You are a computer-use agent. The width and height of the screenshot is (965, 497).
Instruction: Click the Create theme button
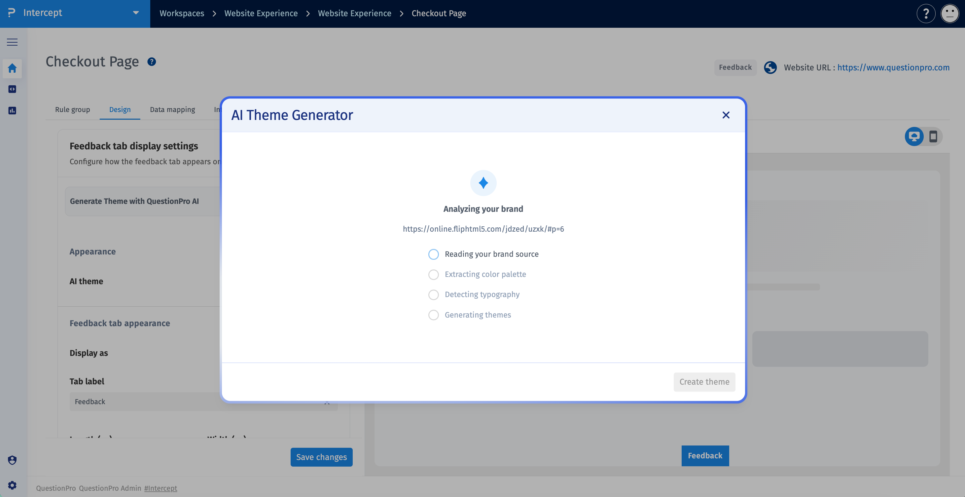pos(704,382)
